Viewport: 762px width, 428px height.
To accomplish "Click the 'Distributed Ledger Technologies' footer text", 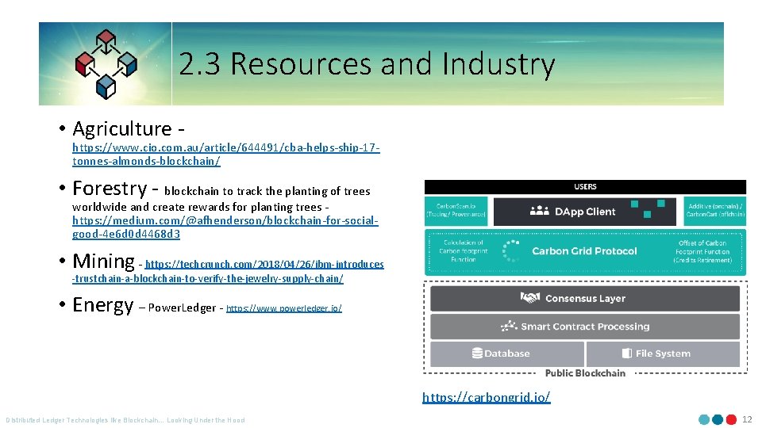I will (125, 420).
